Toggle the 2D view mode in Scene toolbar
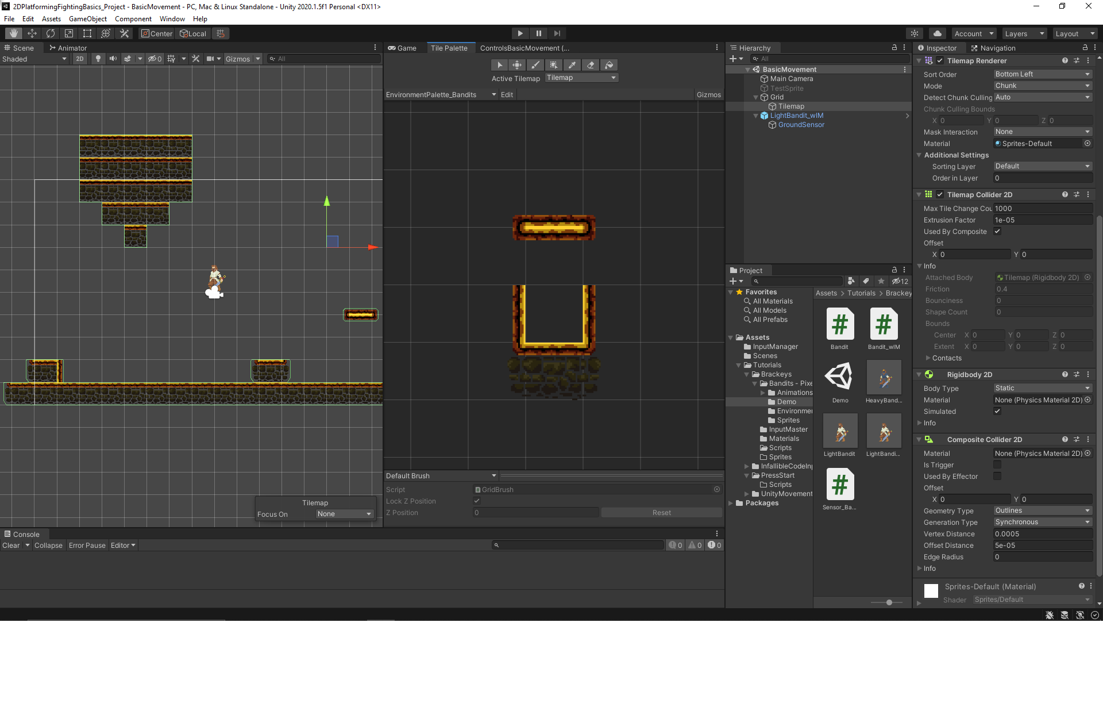The image size is (1103, 722). pyautogui.click(x=79, y=59)
